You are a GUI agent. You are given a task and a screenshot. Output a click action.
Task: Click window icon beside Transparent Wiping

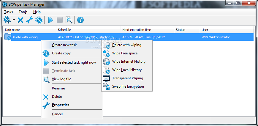106,78
